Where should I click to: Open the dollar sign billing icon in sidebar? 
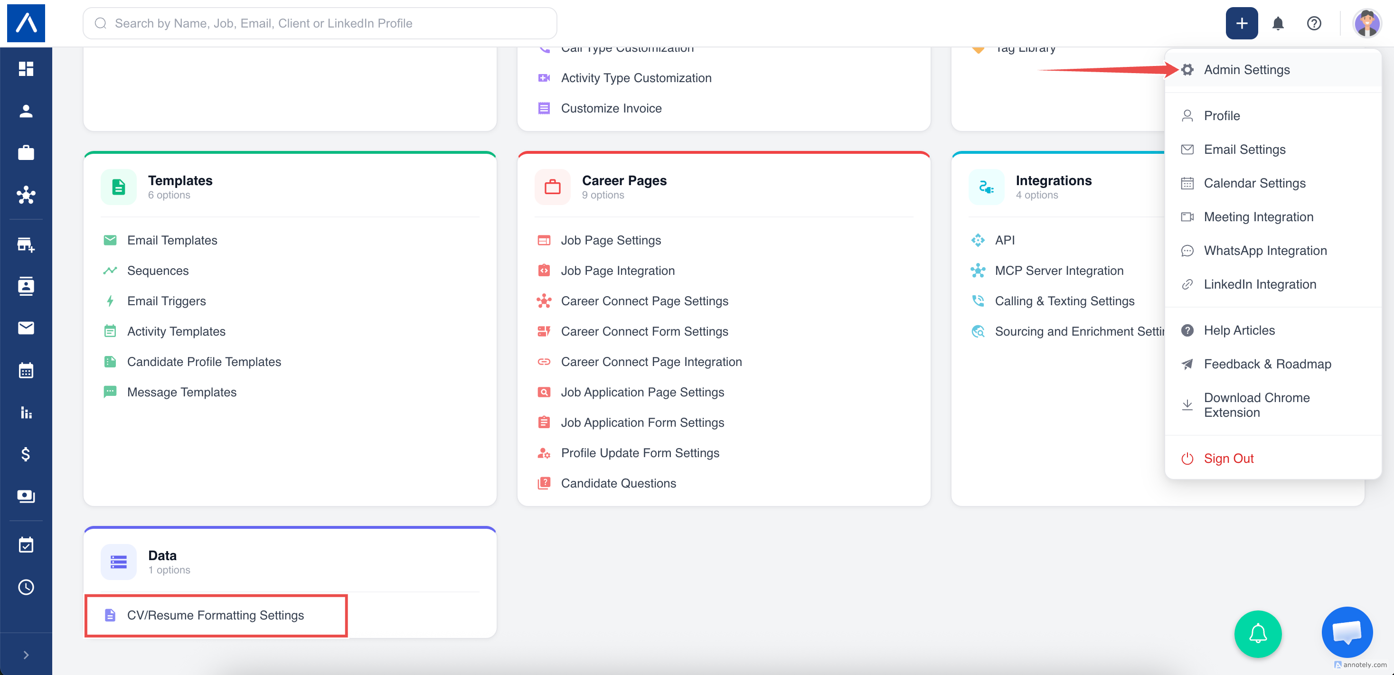tap(26, 454)
